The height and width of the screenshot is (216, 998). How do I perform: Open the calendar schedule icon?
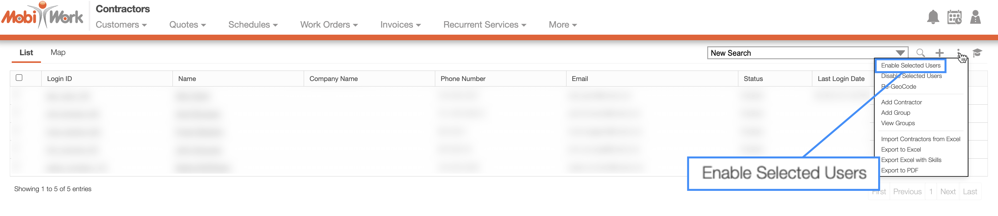[x=954, y=17]
